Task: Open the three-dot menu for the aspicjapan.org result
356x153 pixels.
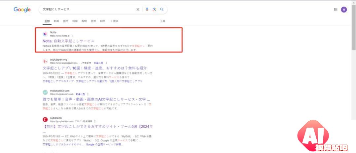Action: point(106,63)
